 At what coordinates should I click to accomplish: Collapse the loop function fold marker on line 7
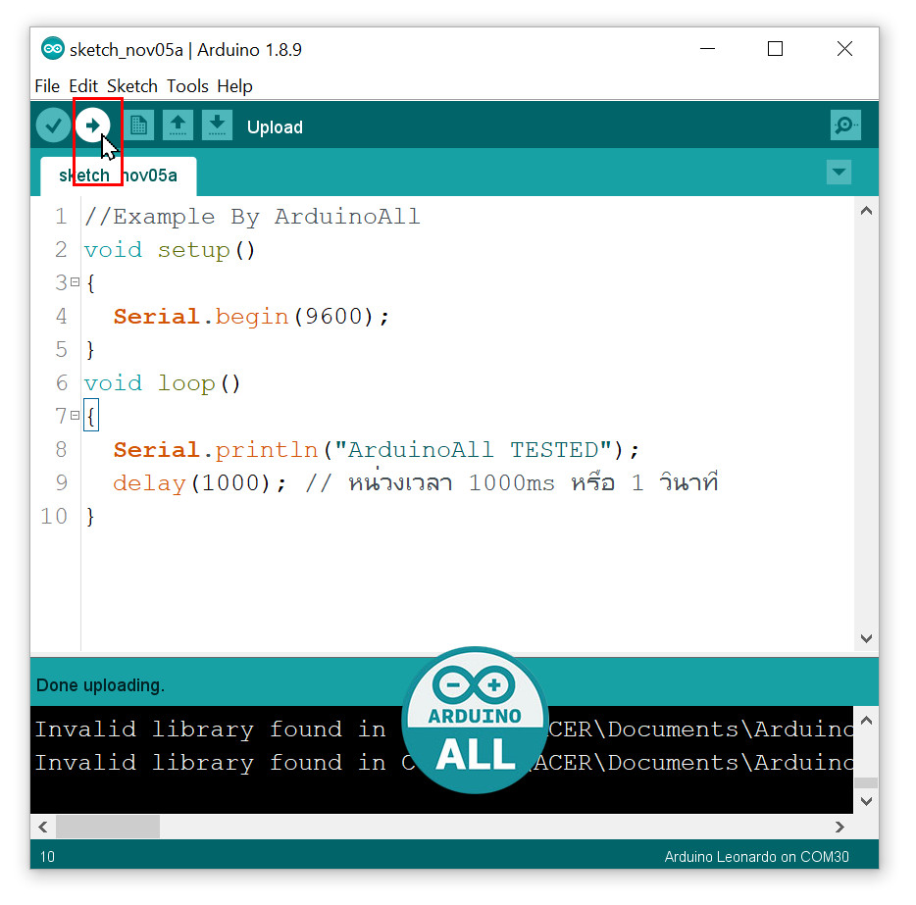coord(75,415)
